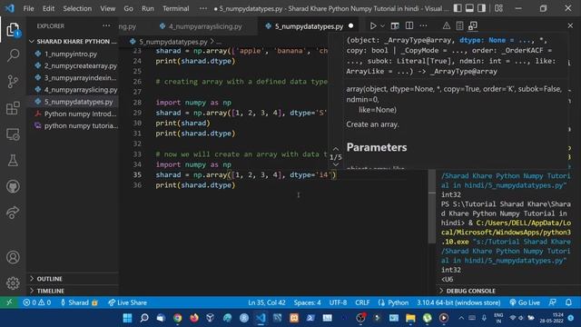Open the Terminal menu
581x327 pixels.
(x=175, y=8)
